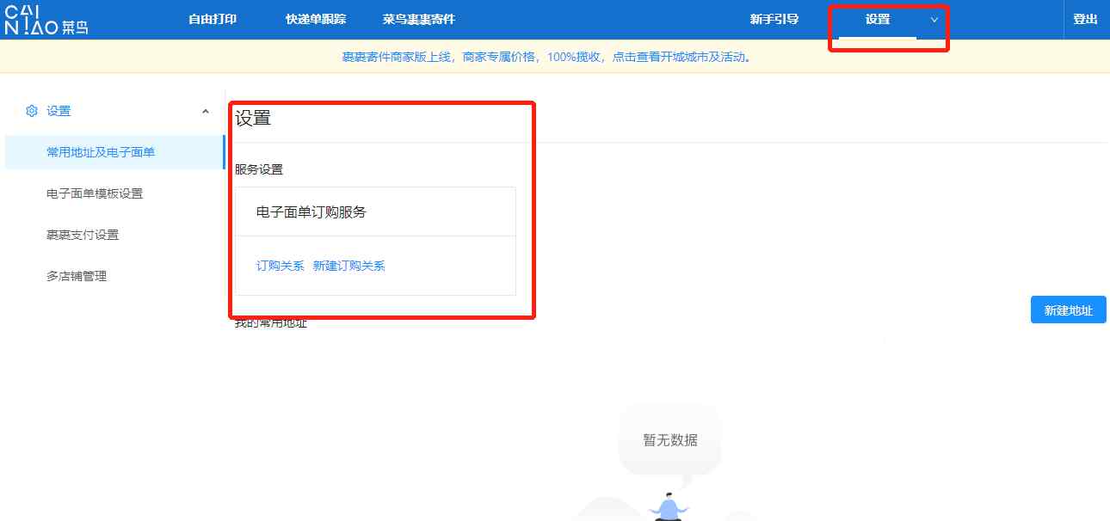Click the 订购关系 link
This screenshot has width=1110, height=521.
click(281, 266)
